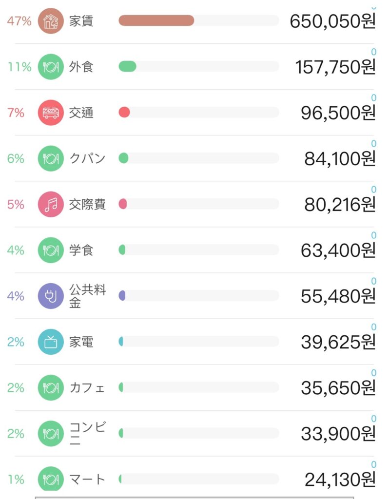Viewport: 389px width, 499px height.
Task: Click the 家賃 progress bar
Action: 198,20
